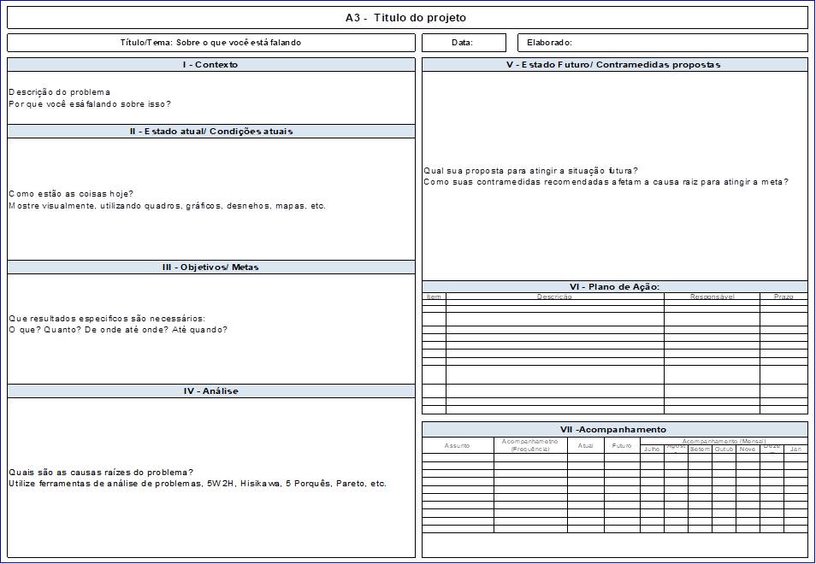Click the Prazo column header
This screenshot has height=564, width=816.
point(783,297)
